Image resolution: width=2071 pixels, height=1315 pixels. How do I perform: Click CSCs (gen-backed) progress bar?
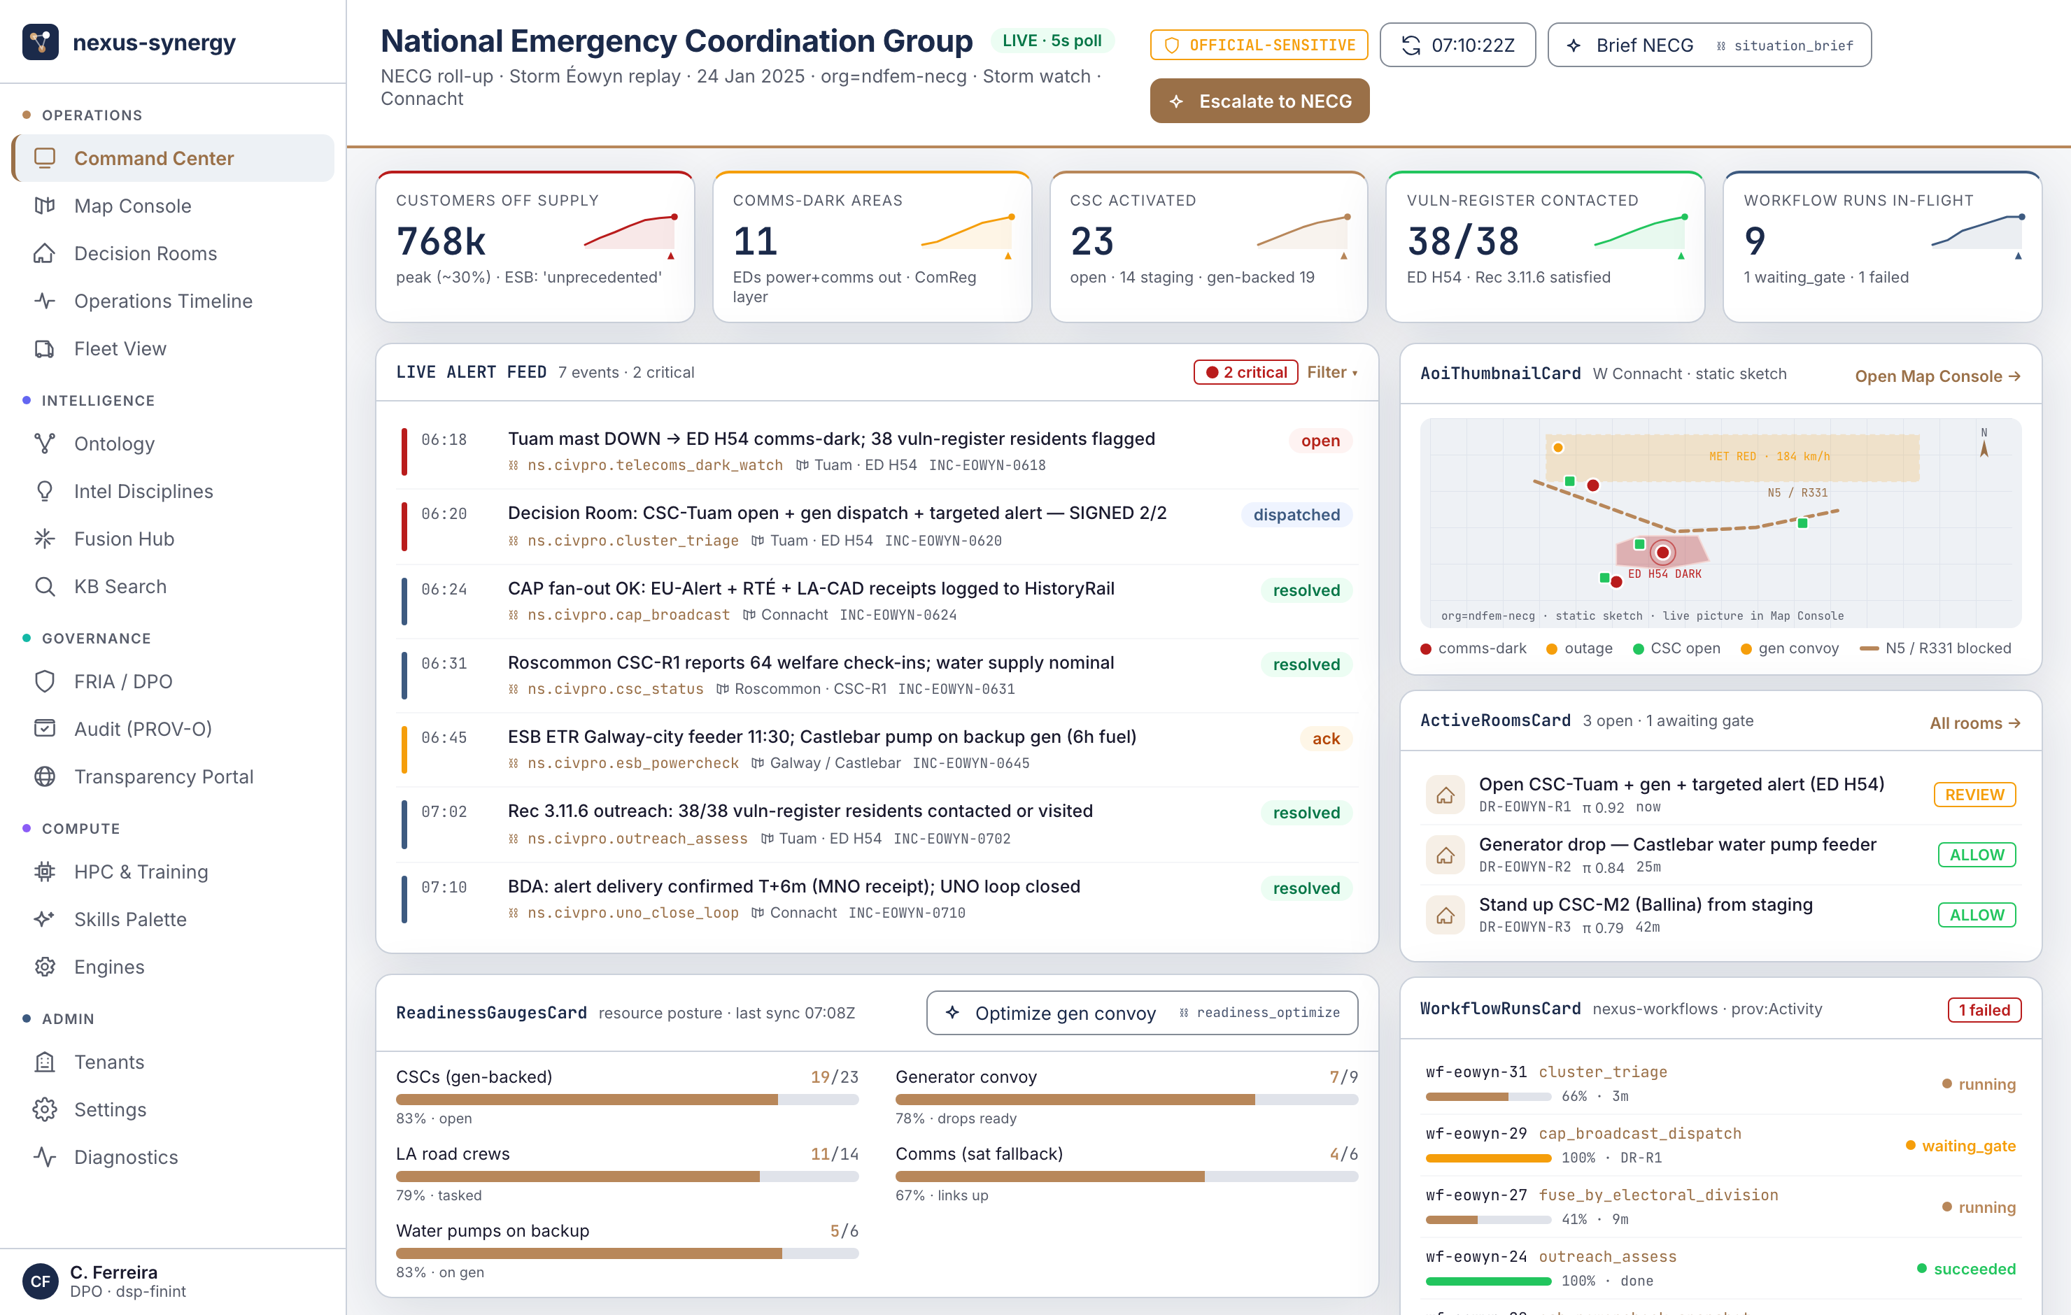627,1099
